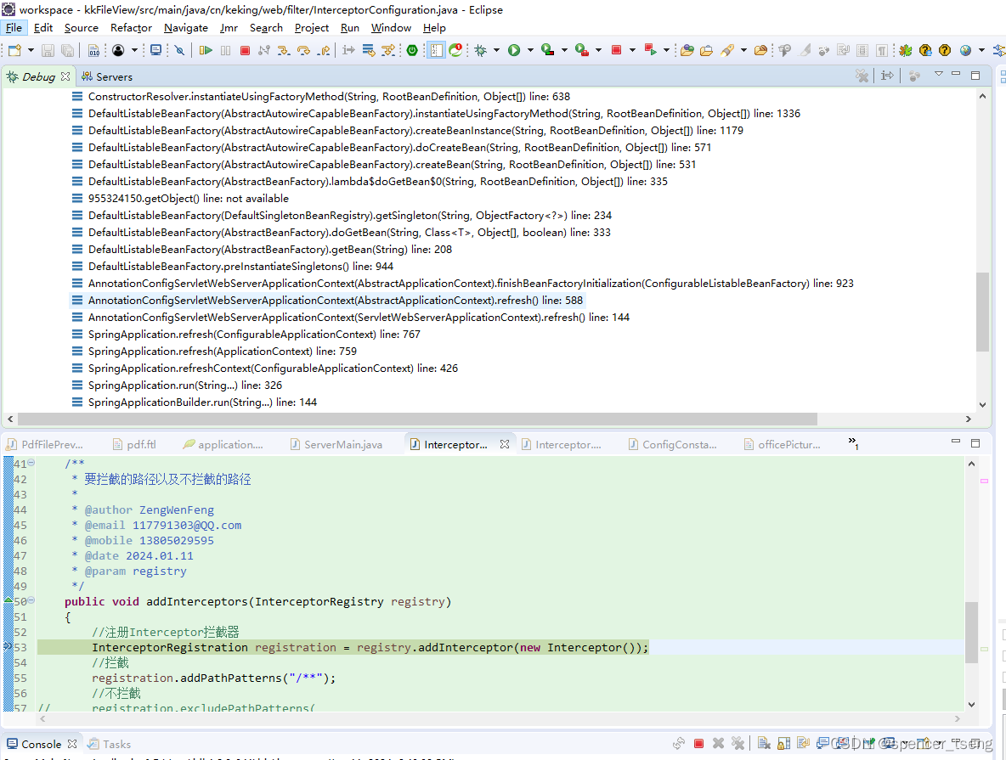Terminate the debug session
The image size is (1006, 760).
(244, 49)
